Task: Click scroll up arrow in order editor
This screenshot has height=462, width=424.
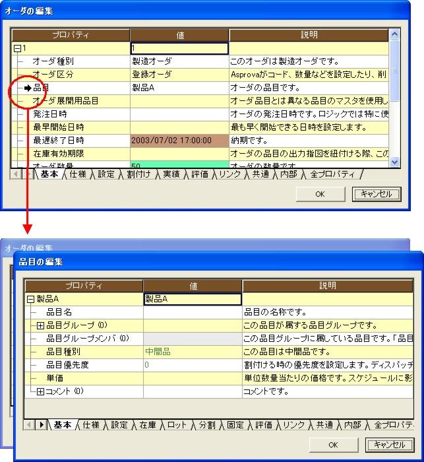Action: (394, 34)
